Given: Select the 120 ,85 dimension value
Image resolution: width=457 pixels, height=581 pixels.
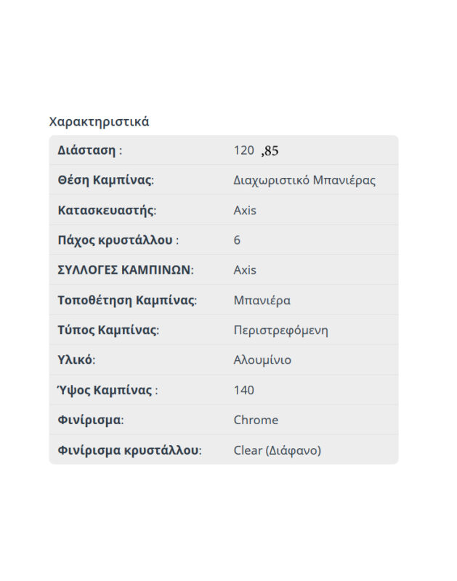Looking at the screenshot, I should (x=256, y=150).
